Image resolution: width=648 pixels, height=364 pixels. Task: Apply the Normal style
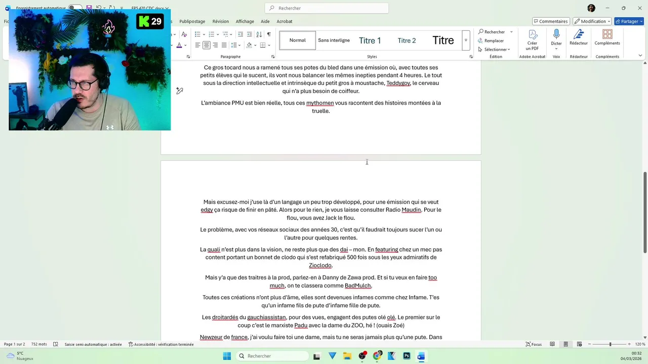click(298, 40)
